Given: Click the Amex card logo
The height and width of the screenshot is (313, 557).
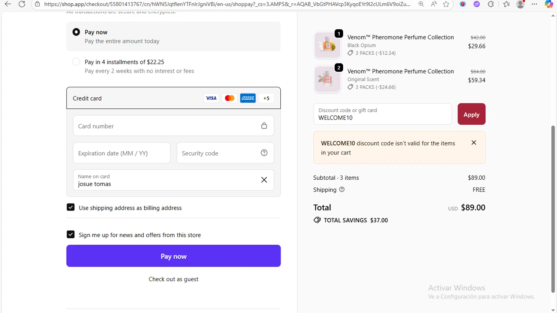Looking at the screenshot, I should tap(248, 98).
